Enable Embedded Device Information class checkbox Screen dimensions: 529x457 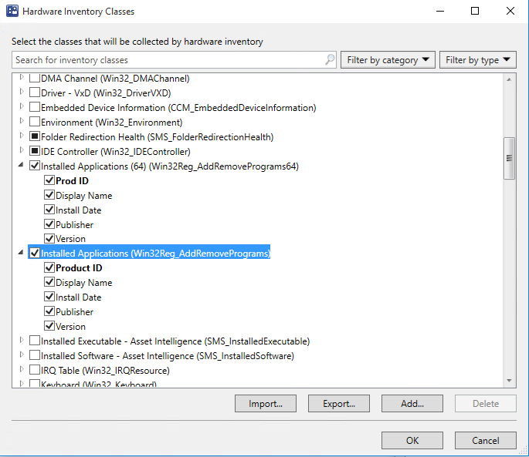click(x=35, y=107)
